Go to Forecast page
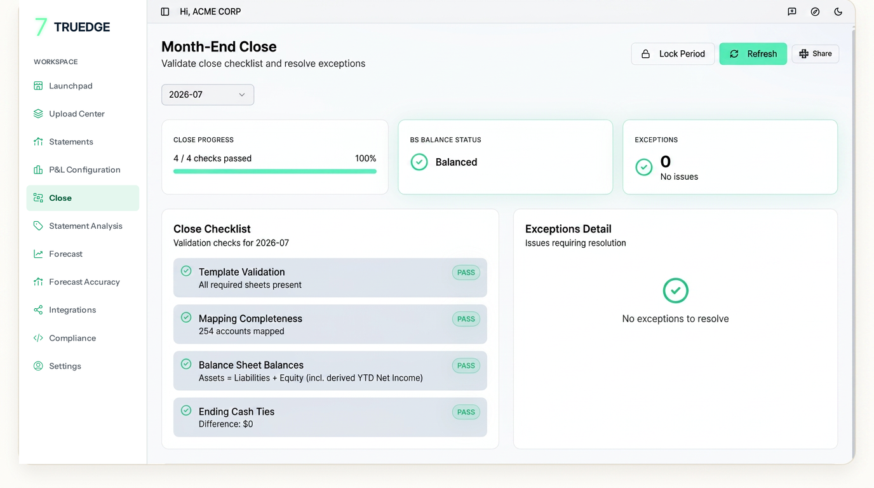 tap(83, 254)
